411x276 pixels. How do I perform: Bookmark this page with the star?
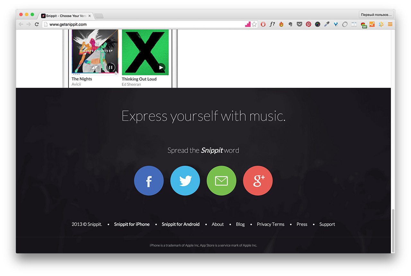tap(254, 24)
